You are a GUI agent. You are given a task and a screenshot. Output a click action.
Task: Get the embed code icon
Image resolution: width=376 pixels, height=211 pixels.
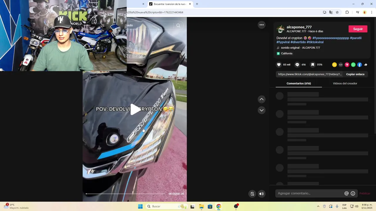[x=341, y=65]
